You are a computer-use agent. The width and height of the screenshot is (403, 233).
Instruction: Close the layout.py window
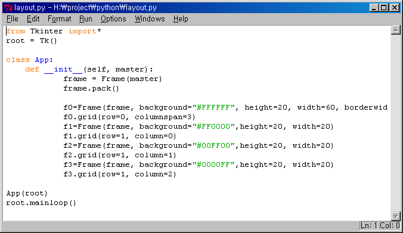(x=394, y=8)
